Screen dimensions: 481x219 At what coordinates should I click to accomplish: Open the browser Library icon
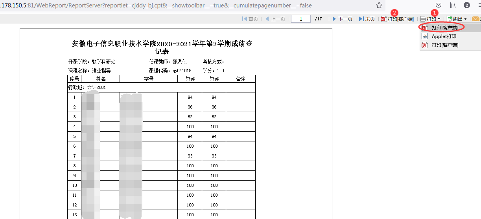(453, 5)
